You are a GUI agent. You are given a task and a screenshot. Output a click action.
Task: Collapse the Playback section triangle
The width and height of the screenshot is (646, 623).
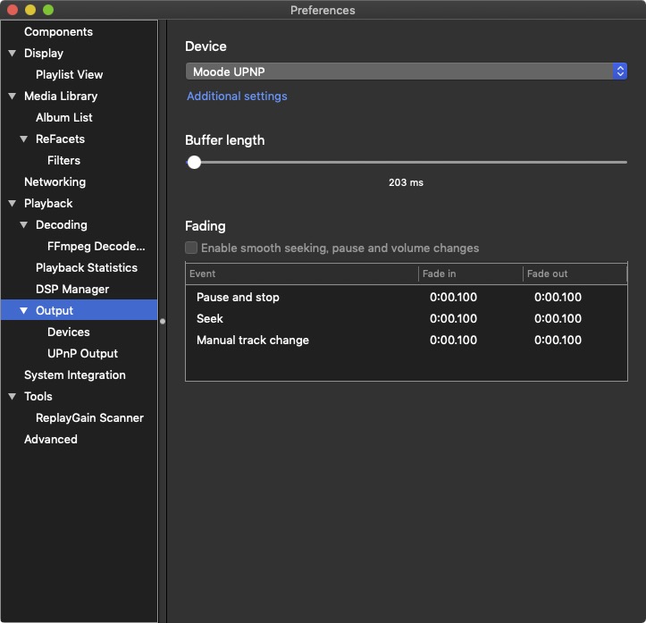12,204
